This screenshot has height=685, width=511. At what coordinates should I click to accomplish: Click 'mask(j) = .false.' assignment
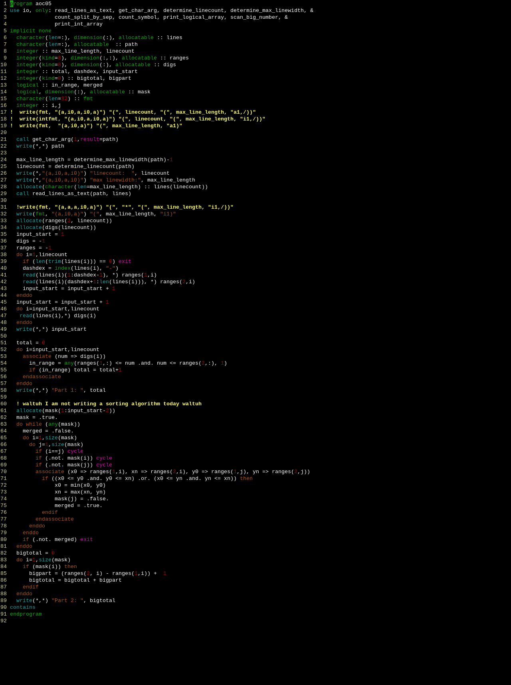point(82,499)
